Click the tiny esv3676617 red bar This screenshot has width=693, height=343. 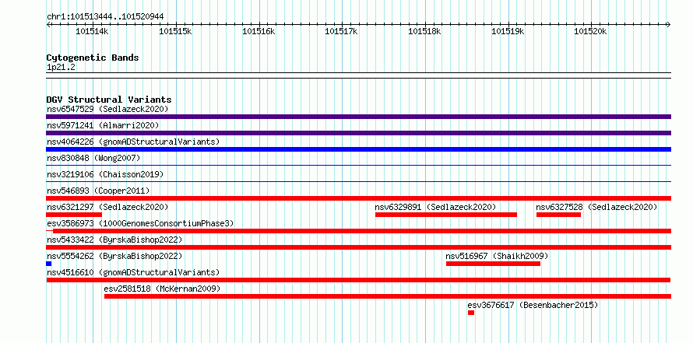pyautogui.click(x=471, y=313)
